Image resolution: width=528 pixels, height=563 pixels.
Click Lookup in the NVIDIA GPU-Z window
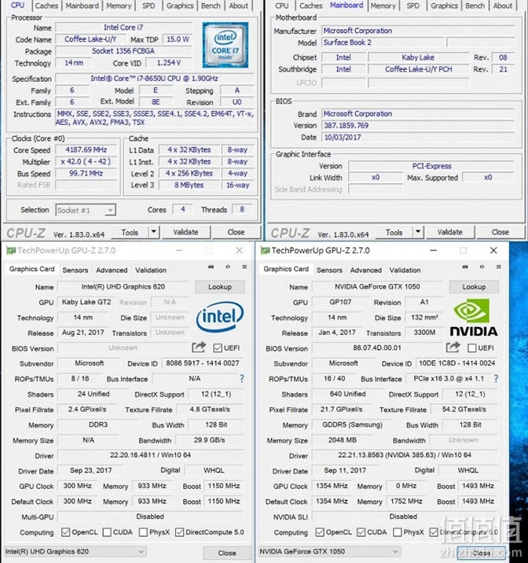474,287
